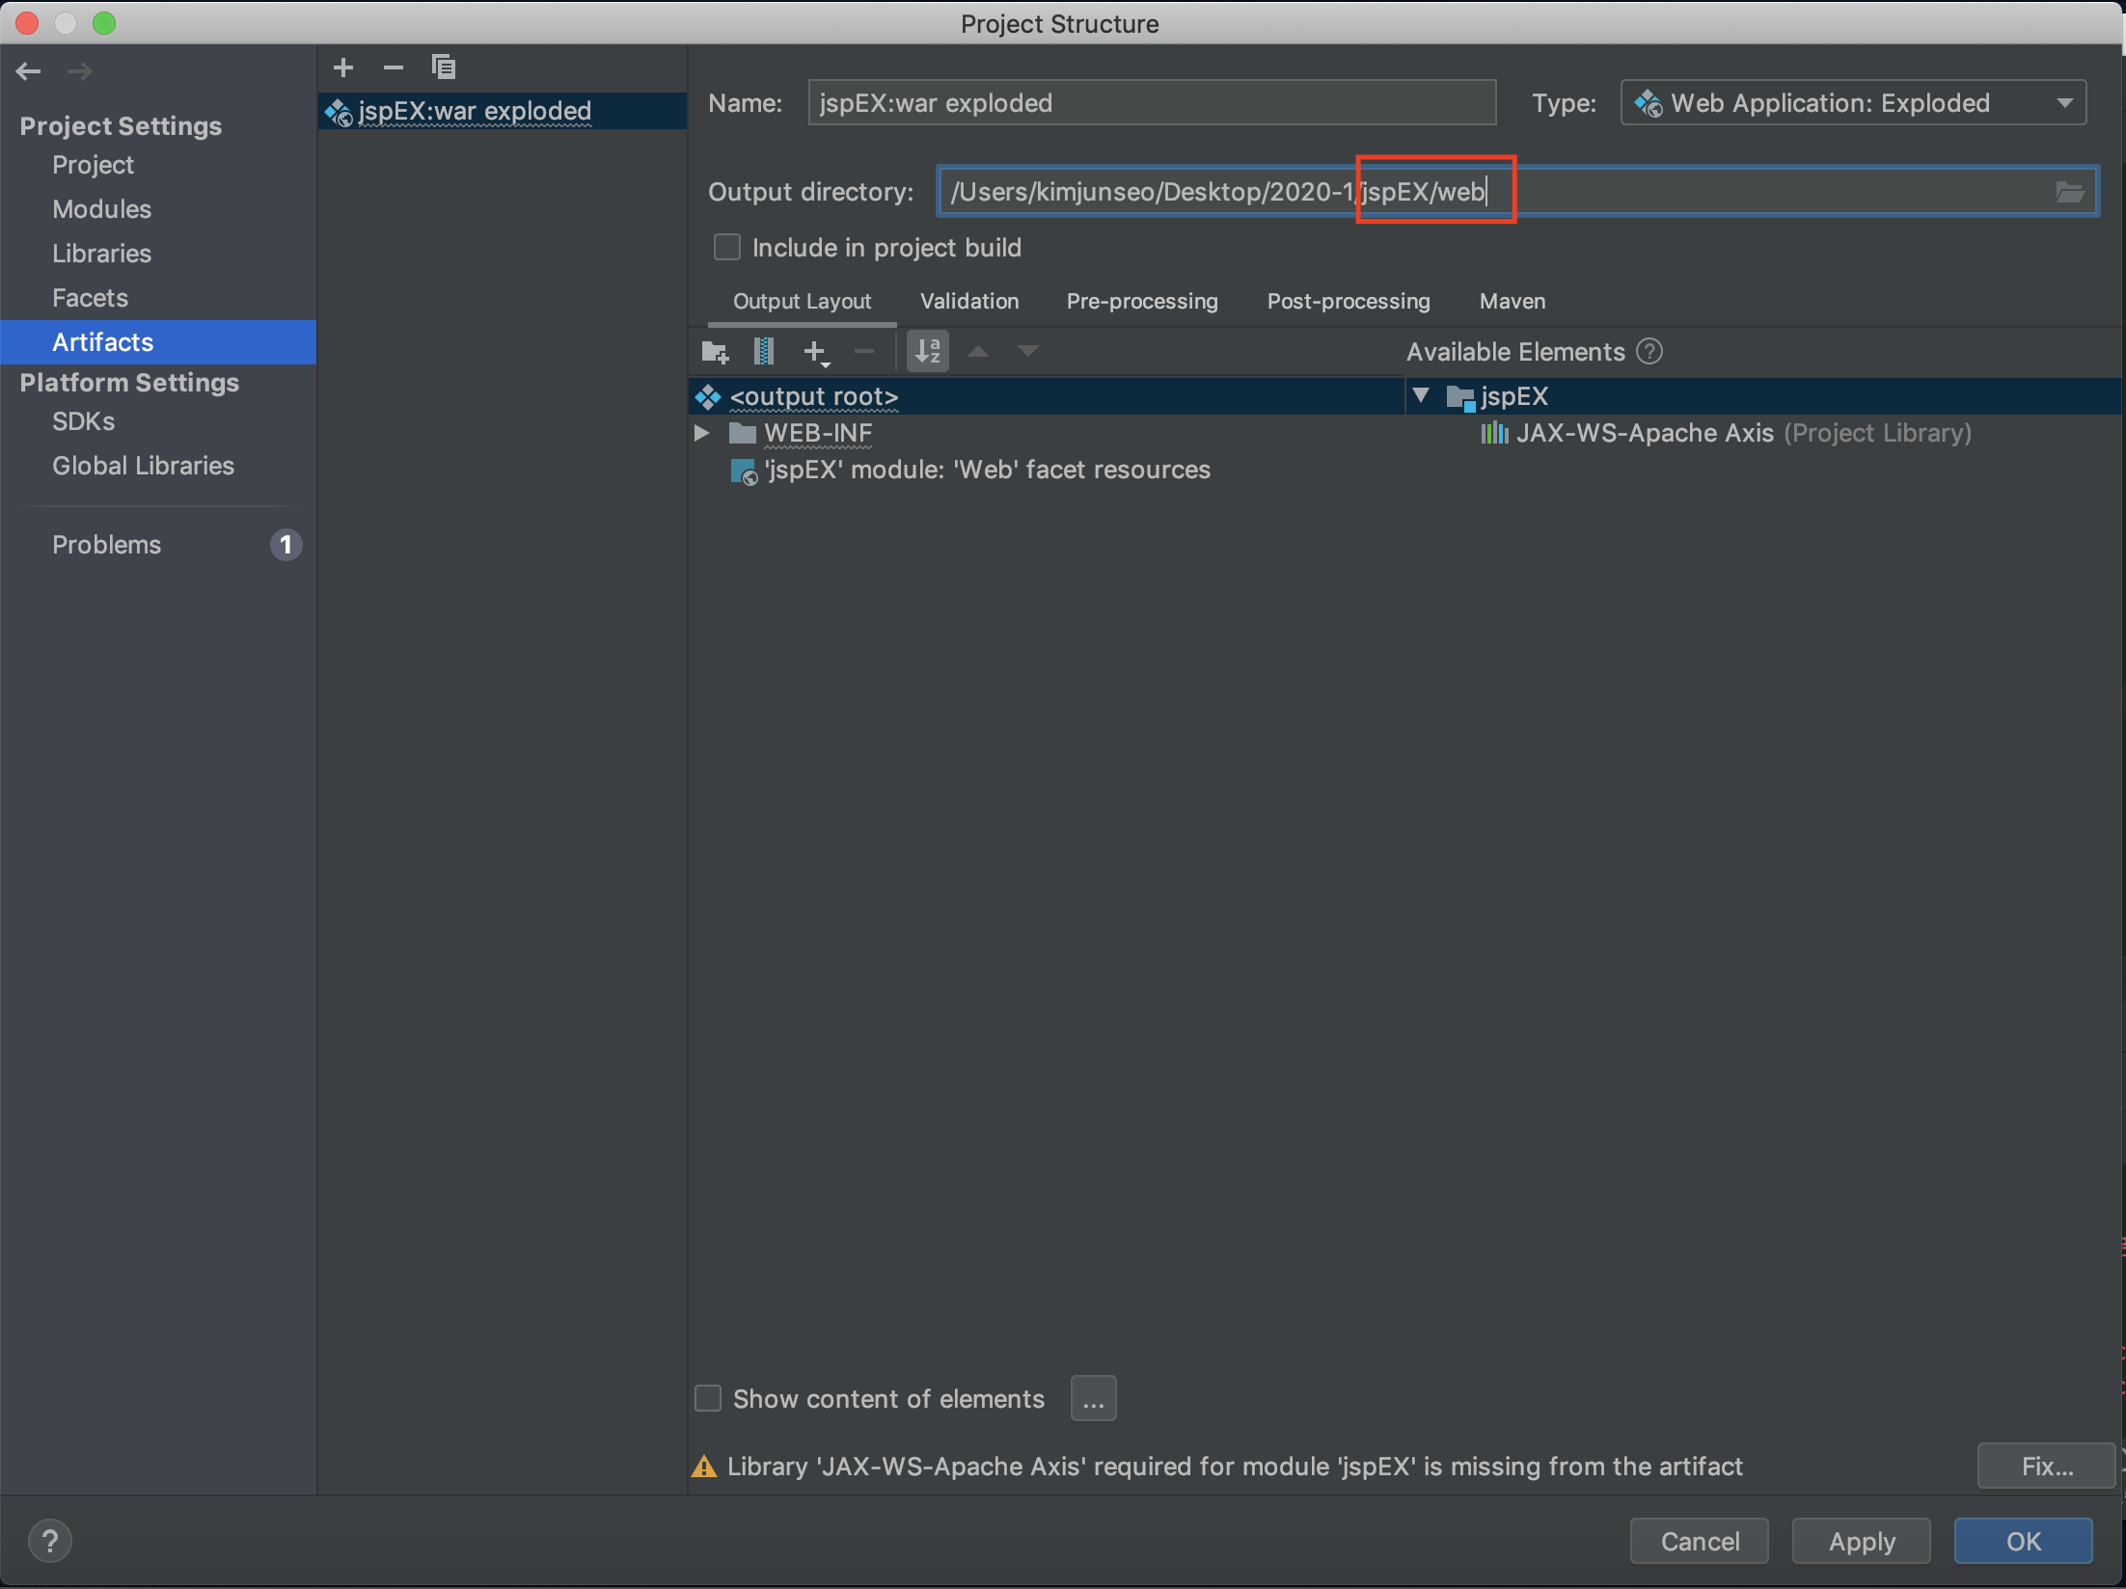This screenshot has width=2126, height=1589.
Task: Browse output directory with the folder icon
Action: (2069, 192)
